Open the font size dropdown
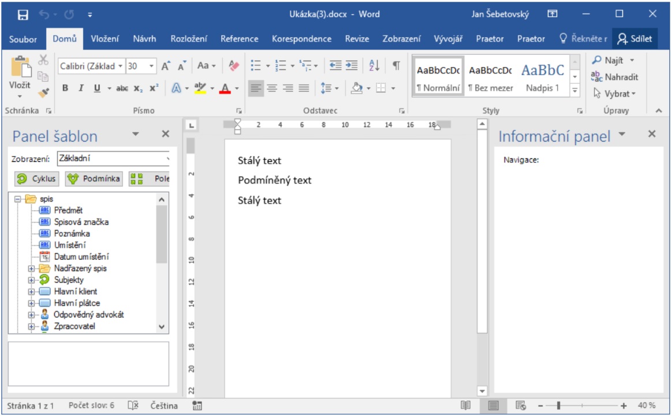672x416 pixels. tap(152, 66)
